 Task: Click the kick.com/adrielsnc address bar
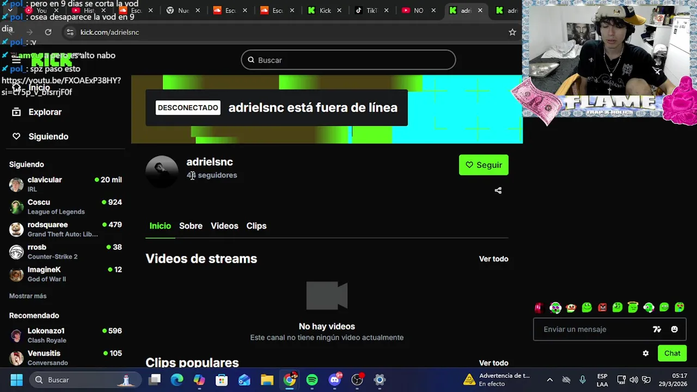289,32
